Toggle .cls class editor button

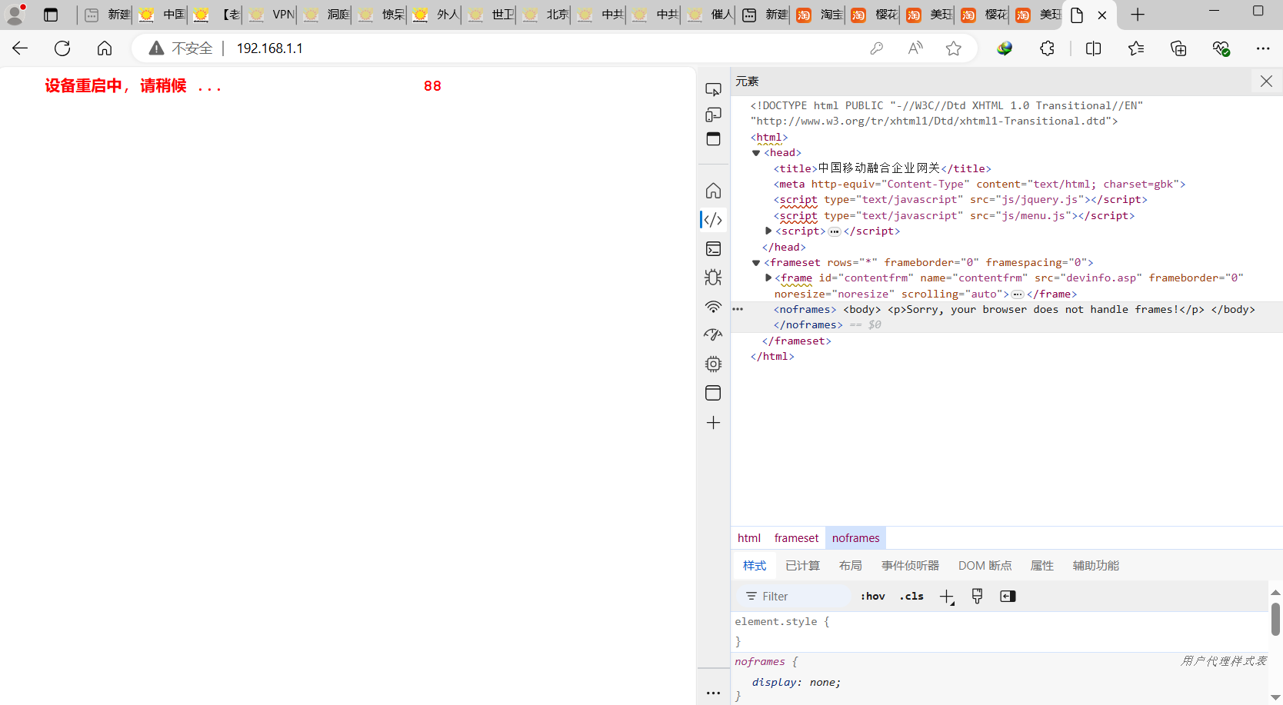(911, 597)
